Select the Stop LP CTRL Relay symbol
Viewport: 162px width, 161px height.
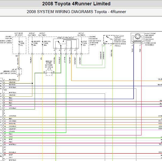[66, 44]
